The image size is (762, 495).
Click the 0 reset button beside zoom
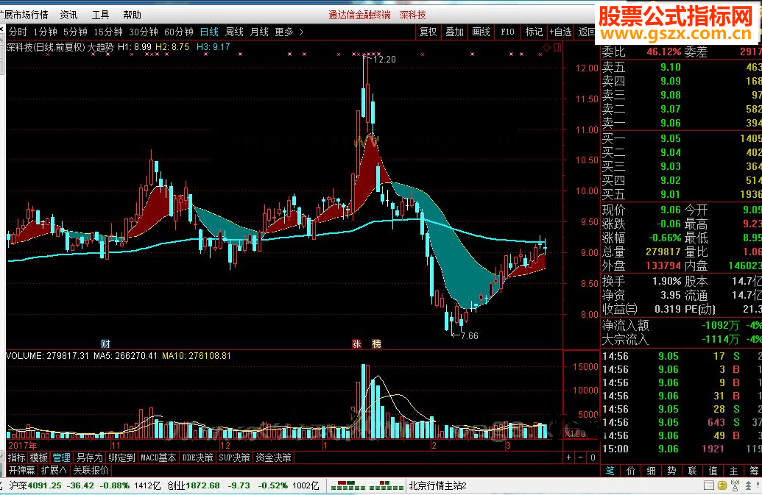pyautogui.click(x=593, y=457)
